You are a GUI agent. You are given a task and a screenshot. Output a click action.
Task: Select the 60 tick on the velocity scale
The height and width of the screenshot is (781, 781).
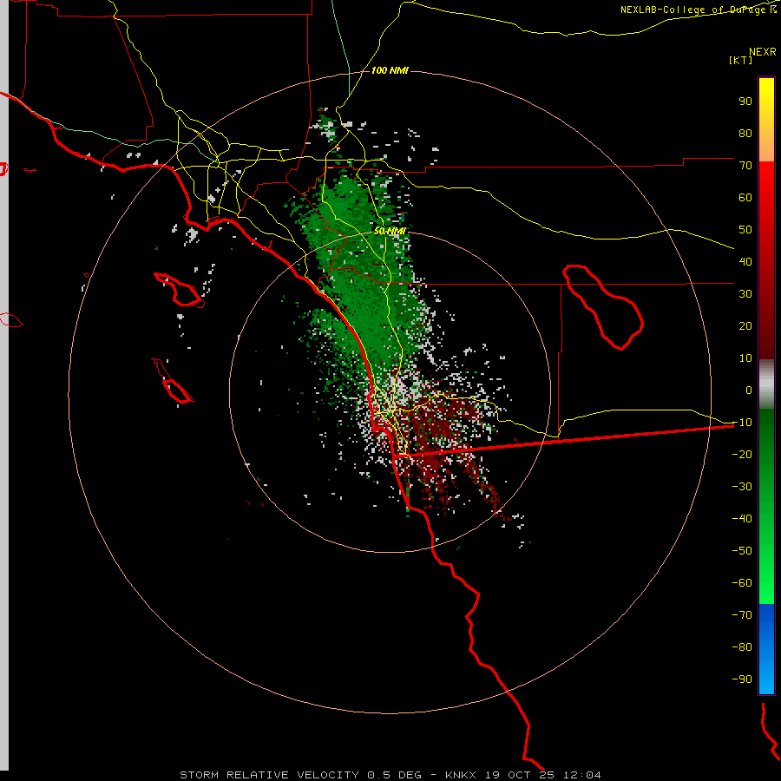pos(745,197)
